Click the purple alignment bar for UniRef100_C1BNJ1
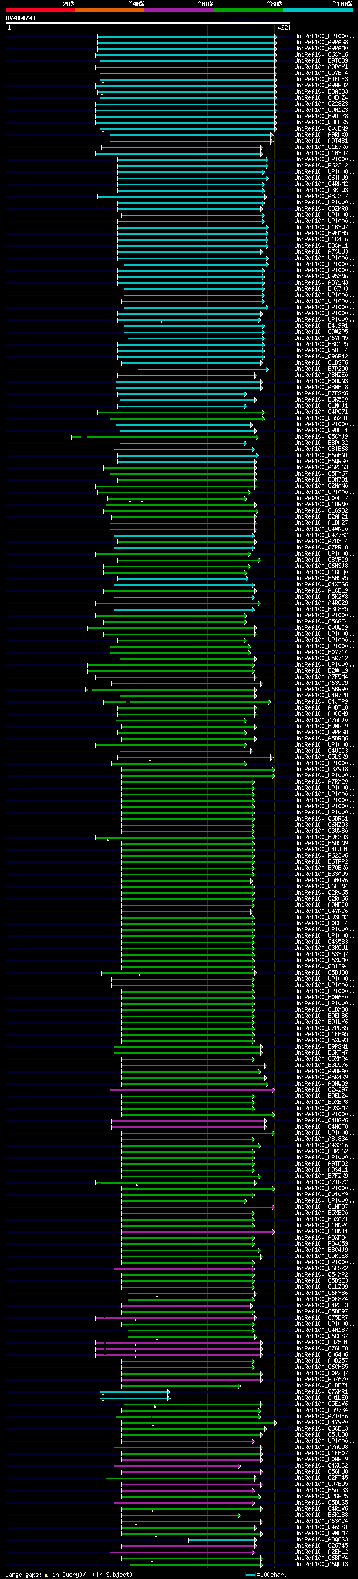358x1579 pixels. click(x=198, y=1232)
